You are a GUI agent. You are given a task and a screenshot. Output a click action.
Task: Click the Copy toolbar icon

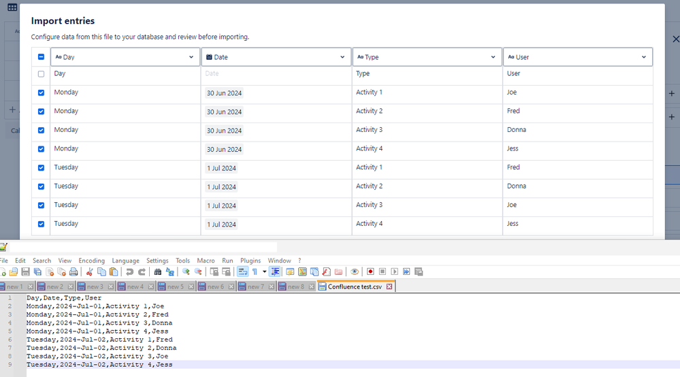pos(101,272)
